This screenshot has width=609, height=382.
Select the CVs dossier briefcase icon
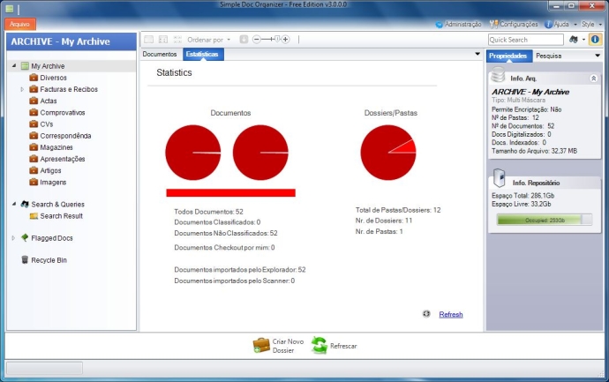point(34,124)
